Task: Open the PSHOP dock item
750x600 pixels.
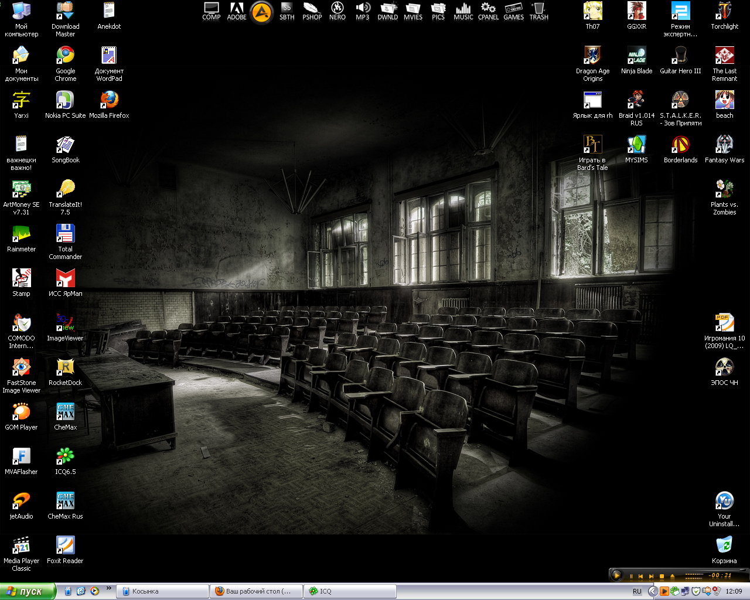Action: tap(312, 11)
